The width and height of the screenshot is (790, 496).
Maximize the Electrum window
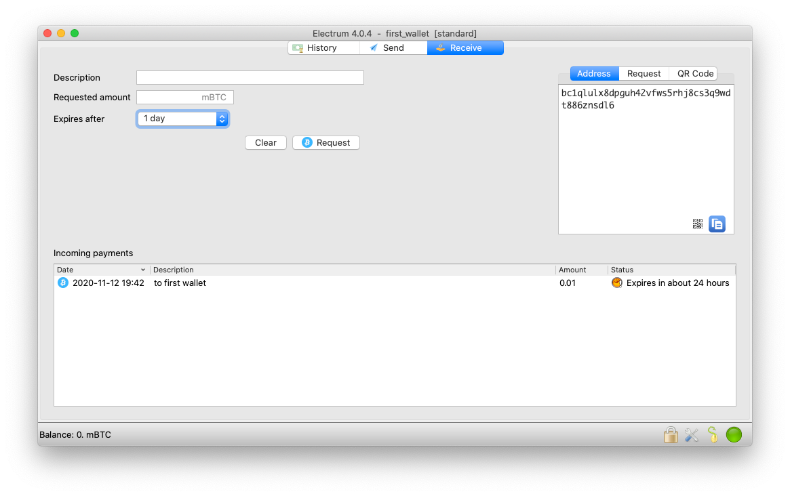(75, 33)
